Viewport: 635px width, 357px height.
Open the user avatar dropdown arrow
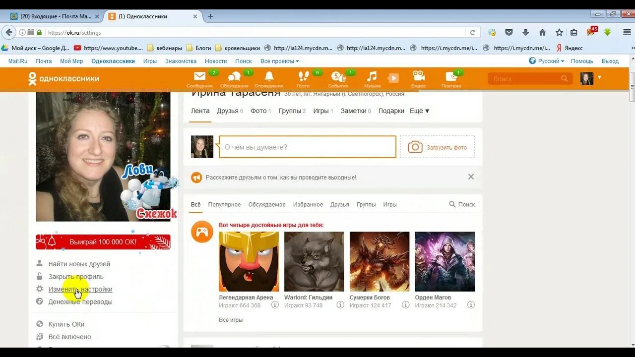(599, 77)
